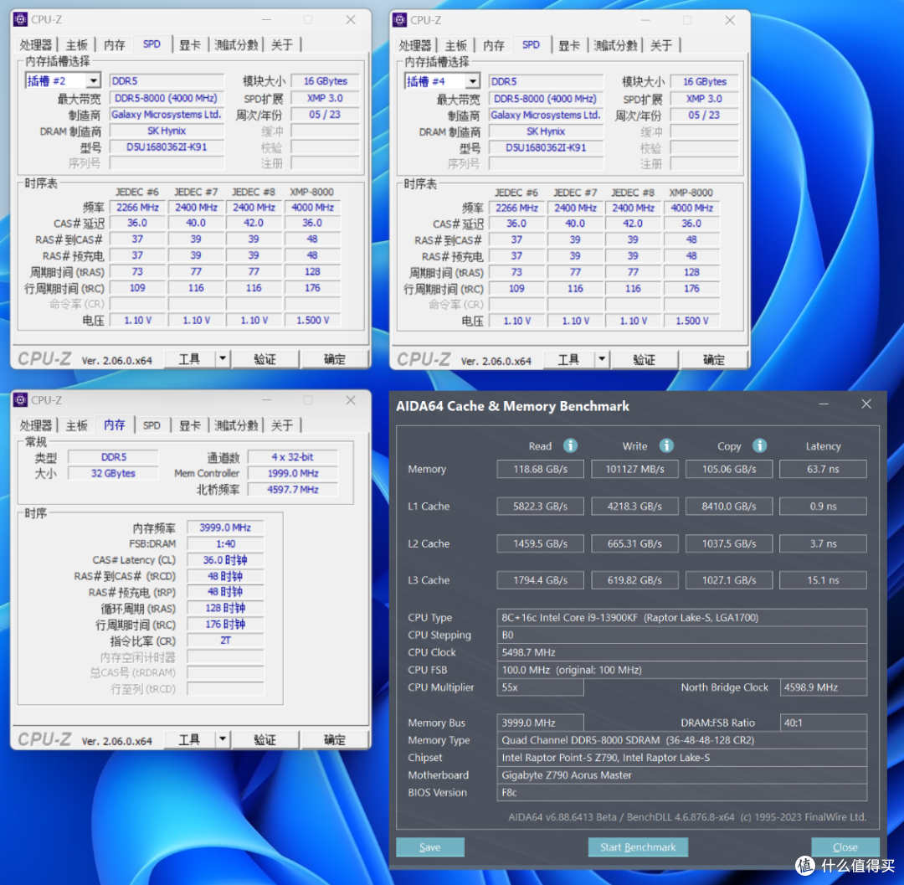
Task: Select SPD tab in the memory CPU-Z window
Action: [152, 424]
